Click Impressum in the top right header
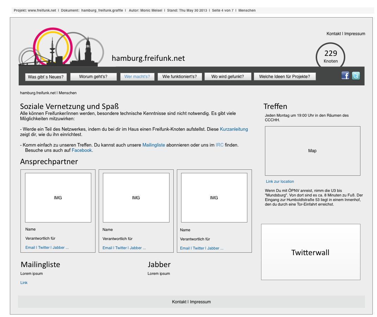The width and height of the screenshot is (377, 317). tap(355, 34)
